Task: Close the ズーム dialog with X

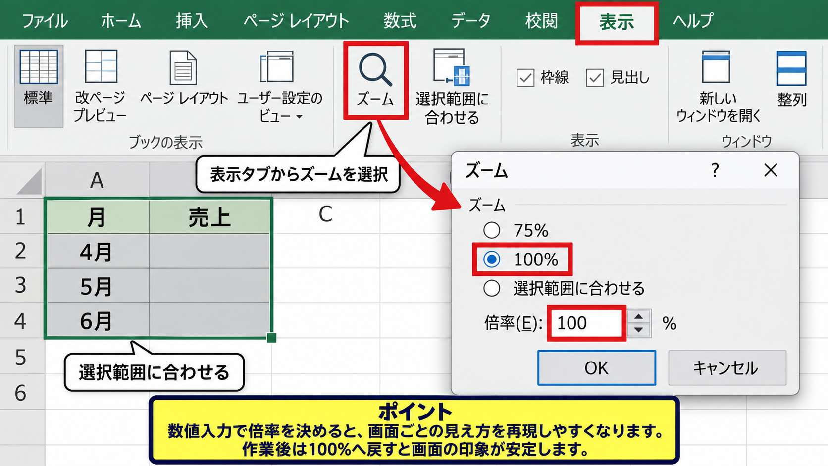Action: (771, 170)
